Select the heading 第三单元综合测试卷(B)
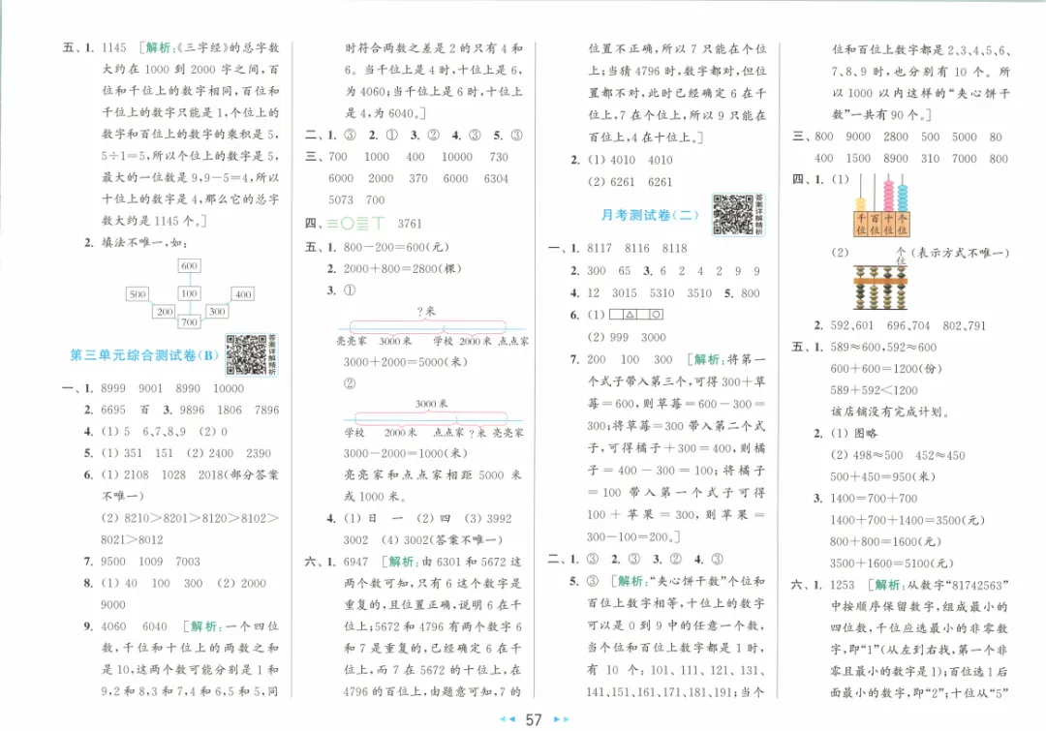 (144, 355)
